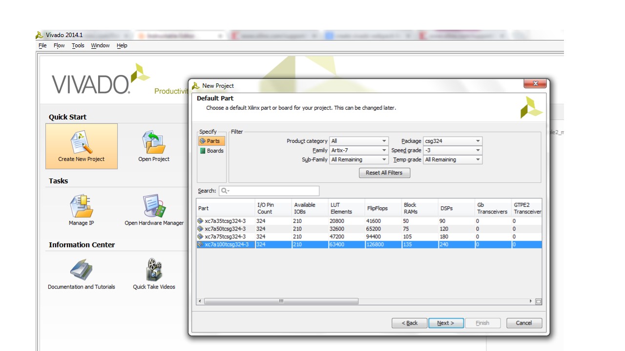Click the scrollbar right arrow of parts table

531,301
